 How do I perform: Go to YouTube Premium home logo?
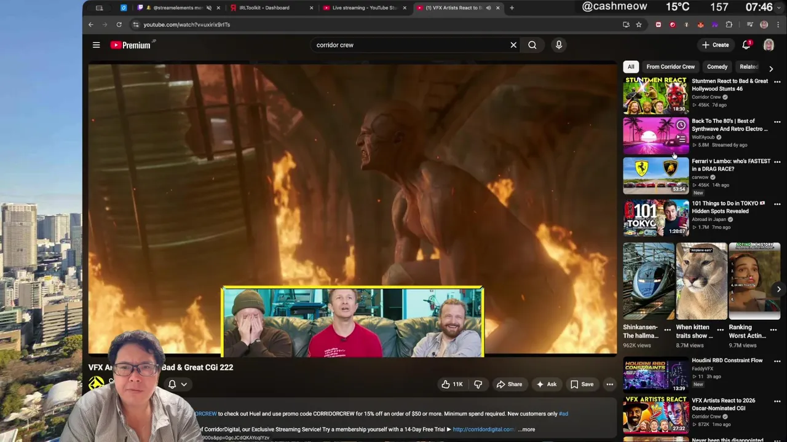pyautogui.click(x=132, y=45)
